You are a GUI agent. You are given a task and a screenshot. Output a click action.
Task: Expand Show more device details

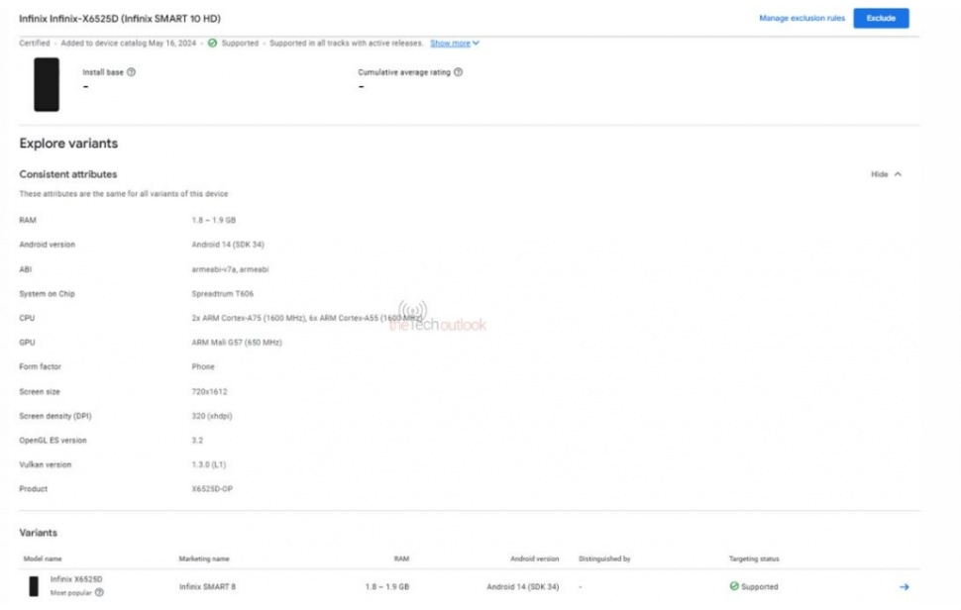454,44
